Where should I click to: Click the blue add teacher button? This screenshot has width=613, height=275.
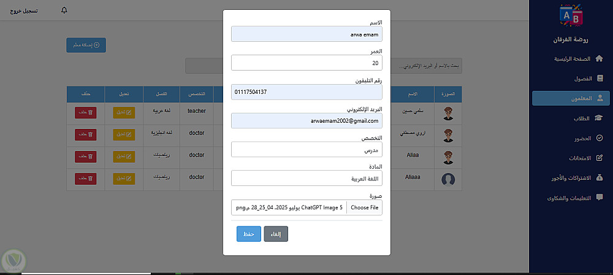pyautogui.click(x=86, y=44)
